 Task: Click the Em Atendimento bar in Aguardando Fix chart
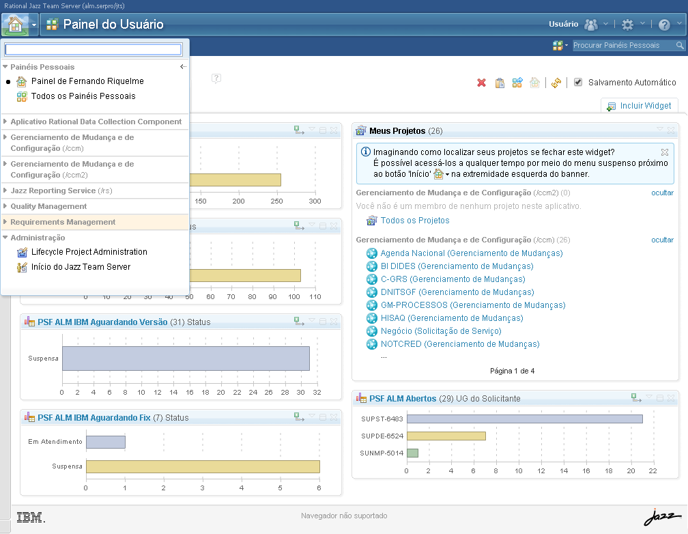[106, 442]
